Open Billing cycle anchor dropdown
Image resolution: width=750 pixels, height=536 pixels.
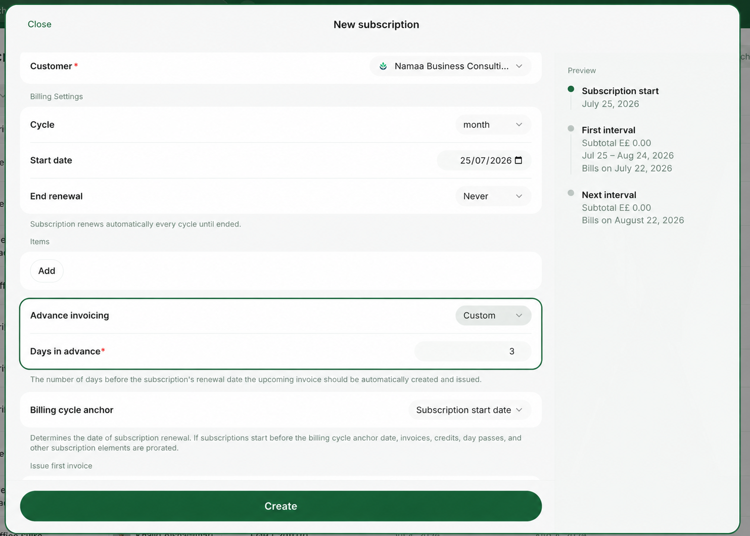pyautogui.click(x=470, y=410)
